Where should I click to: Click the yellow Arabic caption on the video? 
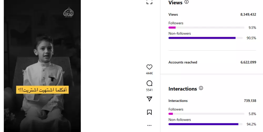tap(42, 90)
